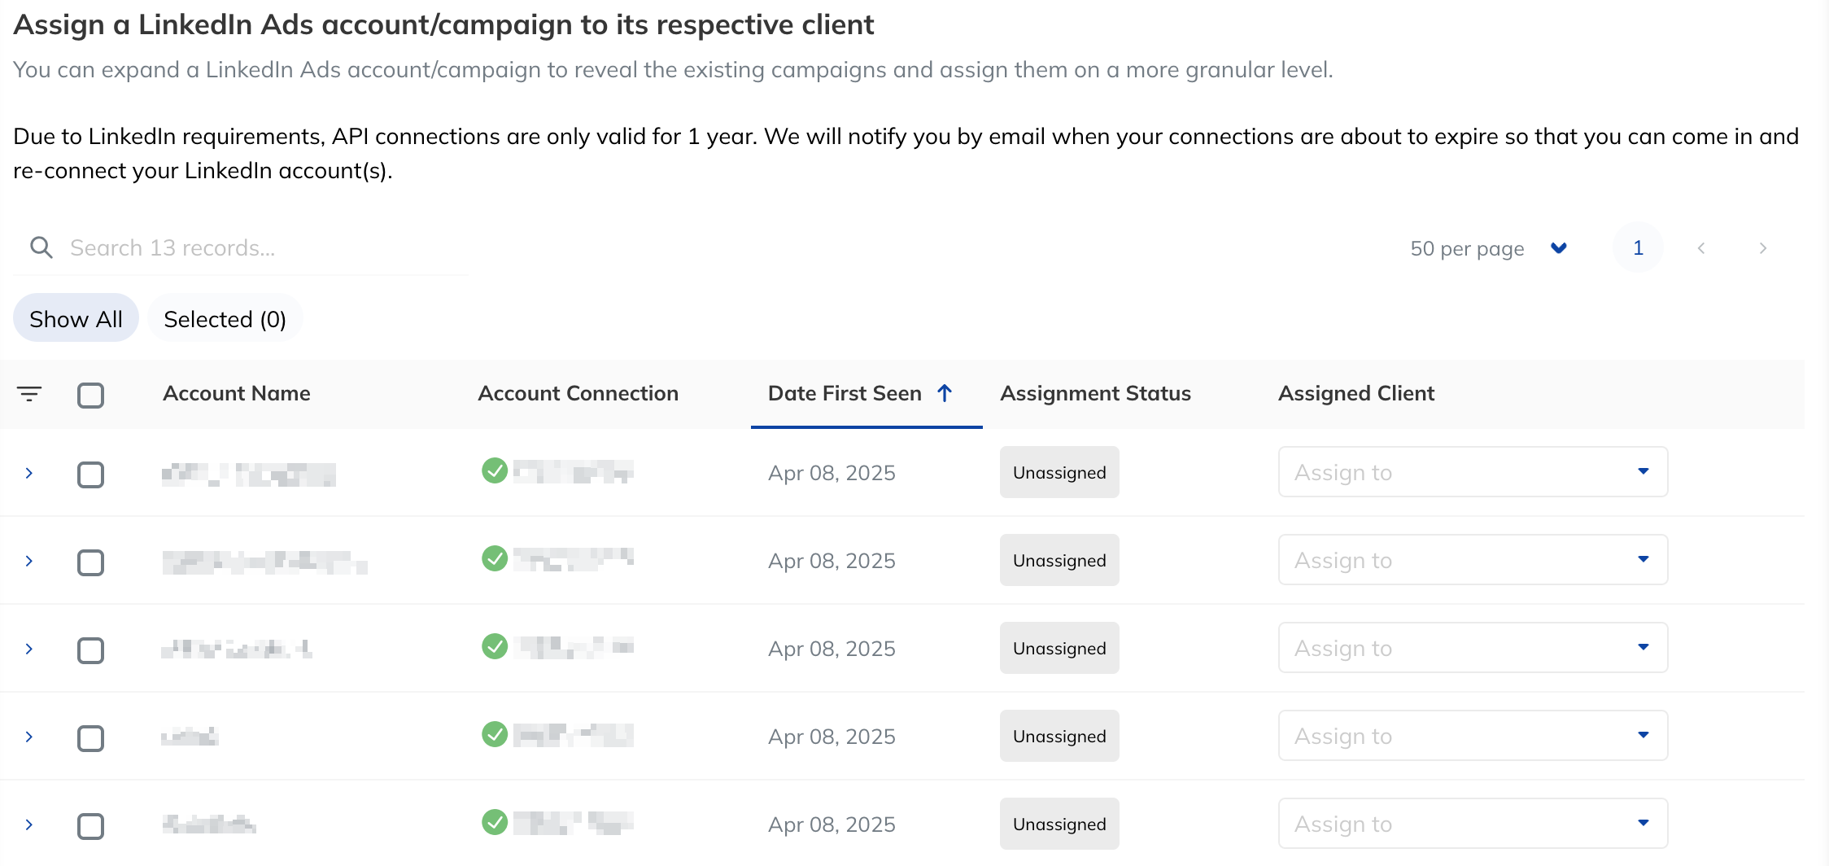Check the fourth account row checkbox

(x=90, y=738)
